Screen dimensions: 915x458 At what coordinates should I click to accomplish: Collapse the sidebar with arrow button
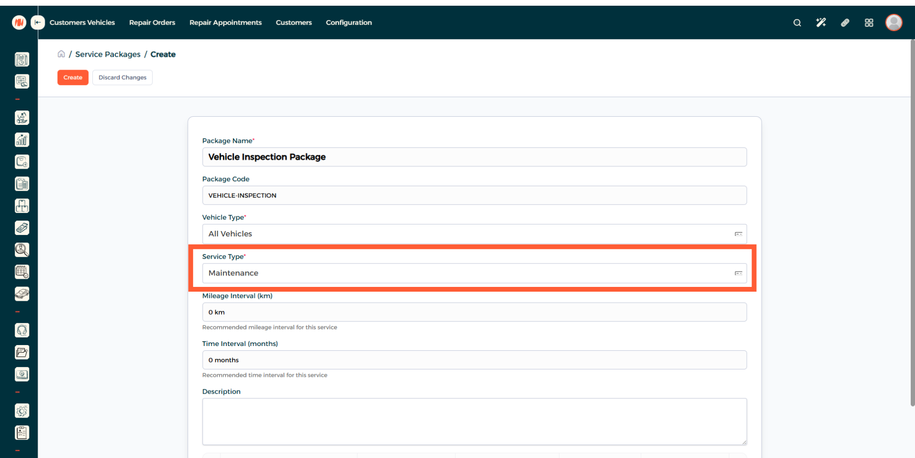[x=38, y=22]
